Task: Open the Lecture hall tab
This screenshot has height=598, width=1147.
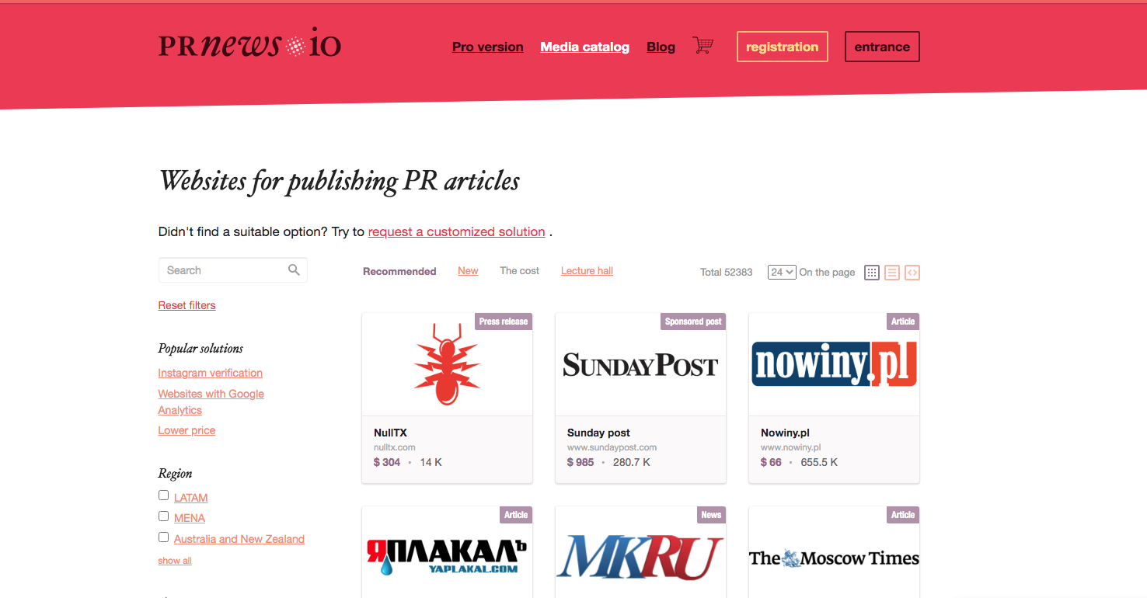Action: click(x=587, y=270)
